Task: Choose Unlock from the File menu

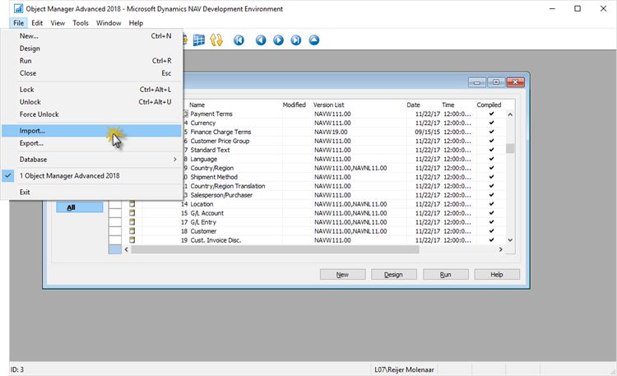Action: point(91,102)
